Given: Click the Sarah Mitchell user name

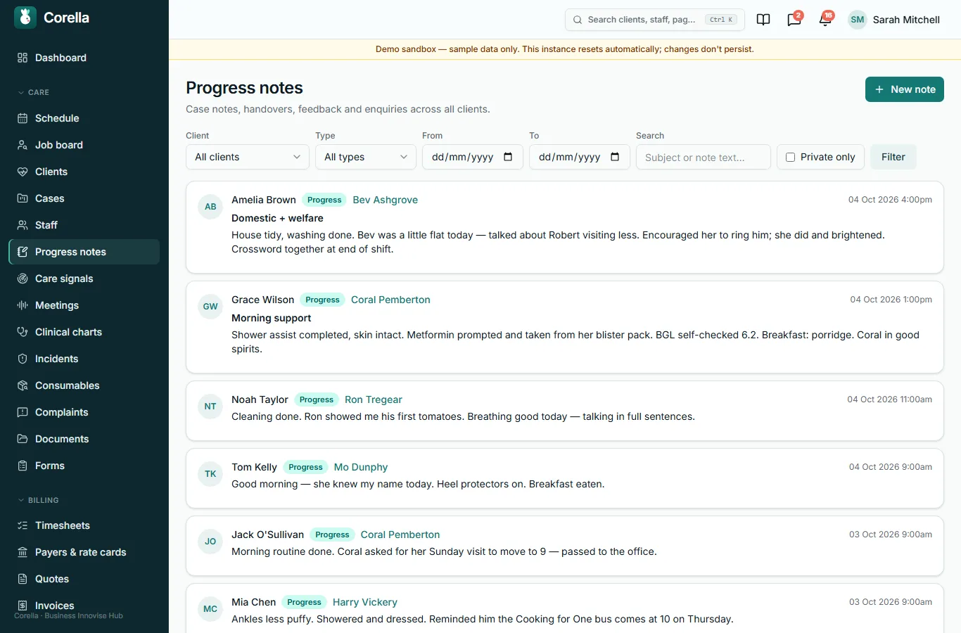Looking at the screenshot, I should pyautogui.click(x=906, y=20).
